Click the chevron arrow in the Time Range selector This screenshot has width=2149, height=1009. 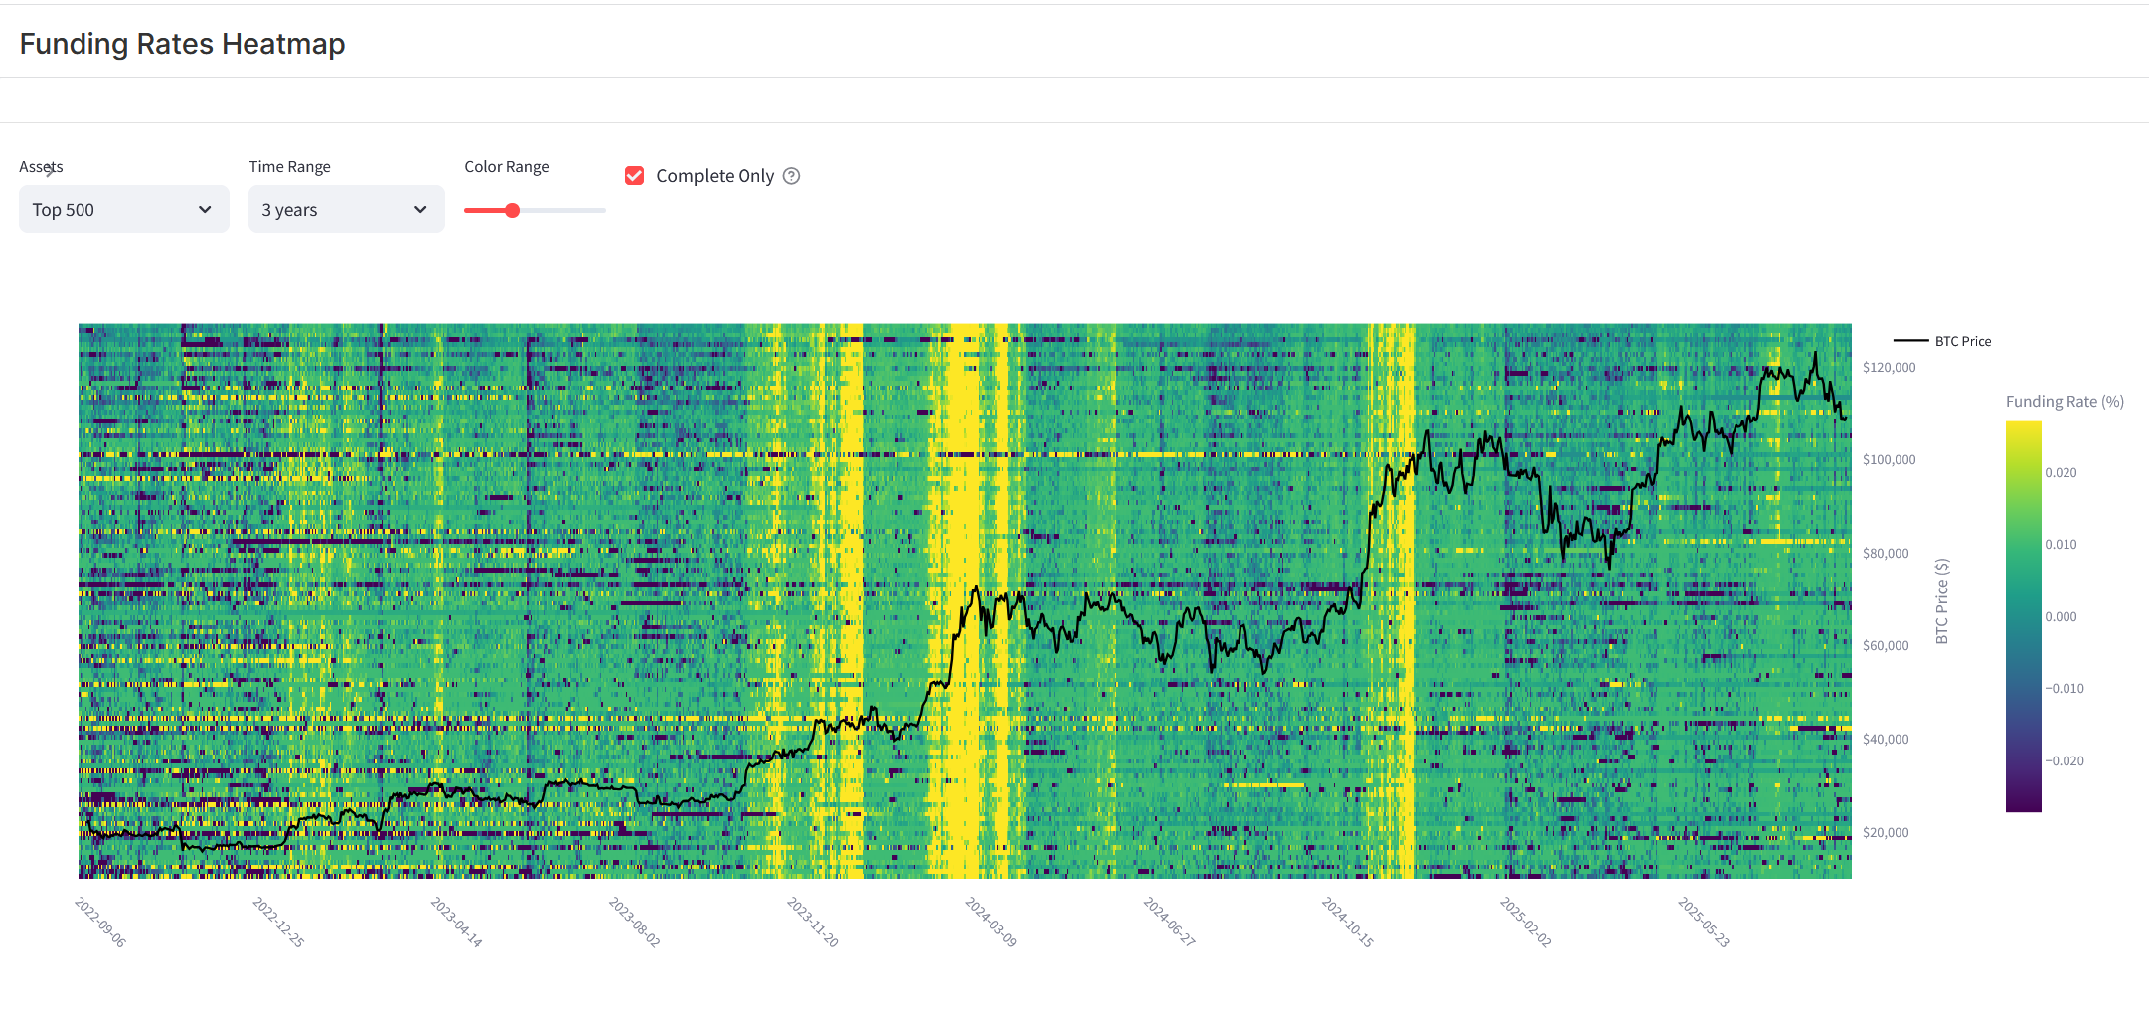[420, 210]
